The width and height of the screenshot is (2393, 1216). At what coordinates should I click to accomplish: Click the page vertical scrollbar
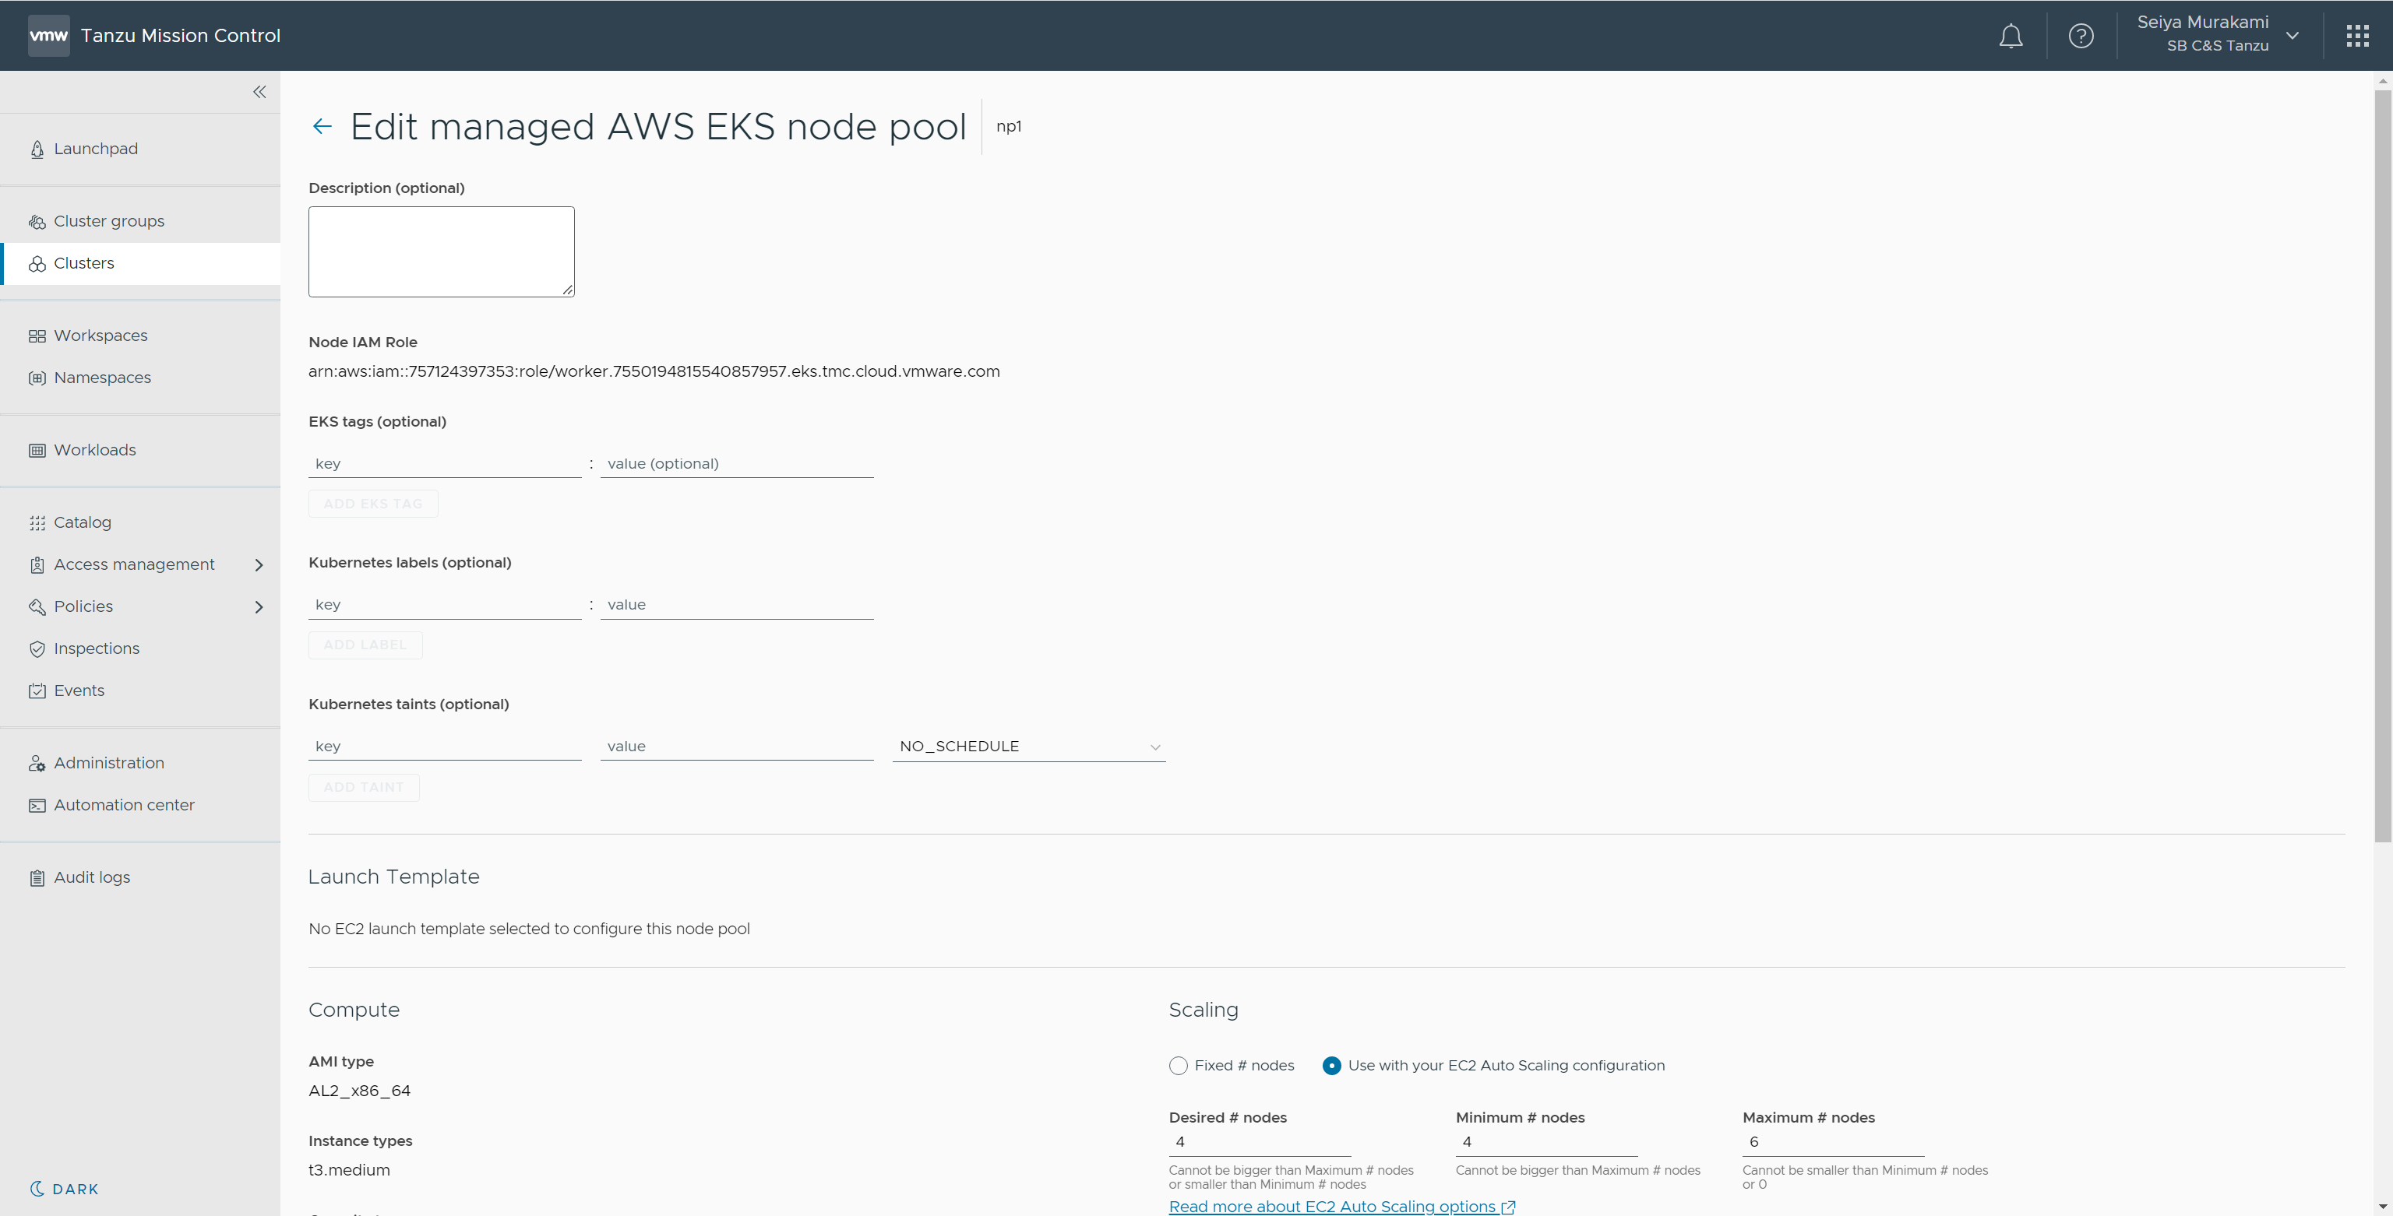click(2382, 464)
